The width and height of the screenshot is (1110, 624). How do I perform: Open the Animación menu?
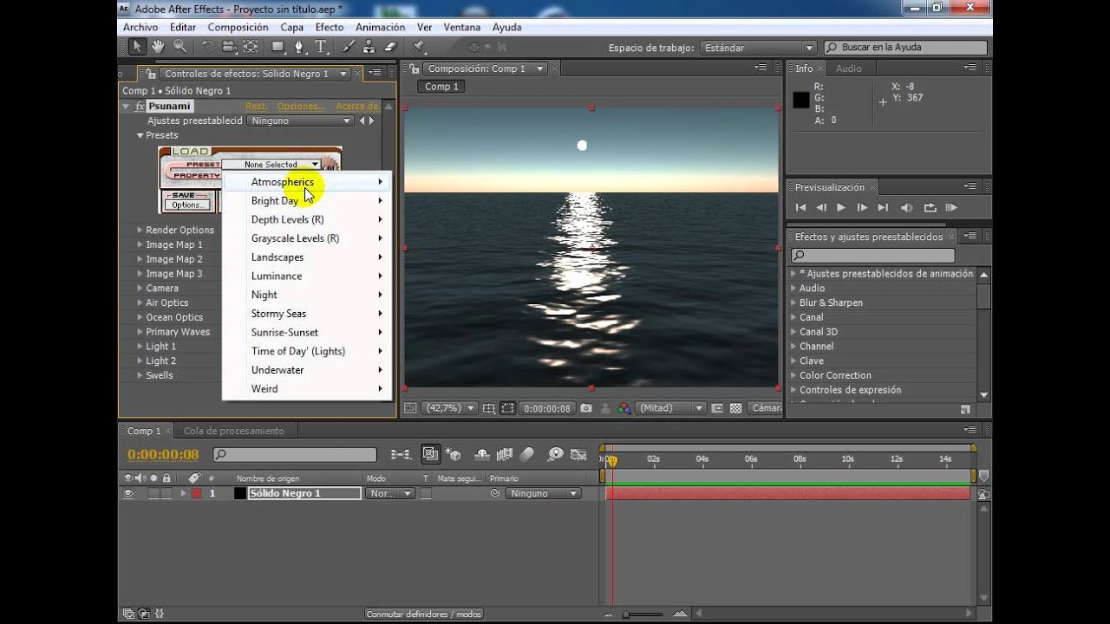pyautogui.click(x=381, y=27)
